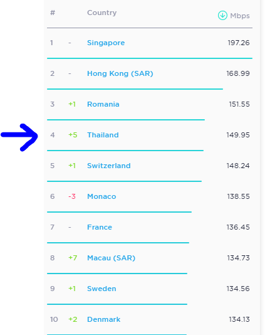Image resolution: width=265 pixels, height=335 pixels.
Task: Click the Sweden country link
Action: pos(101,289)
